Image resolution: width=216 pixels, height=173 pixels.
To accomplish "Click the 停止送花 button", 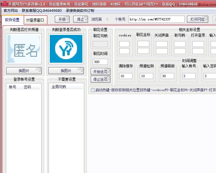I will [100, 79].
